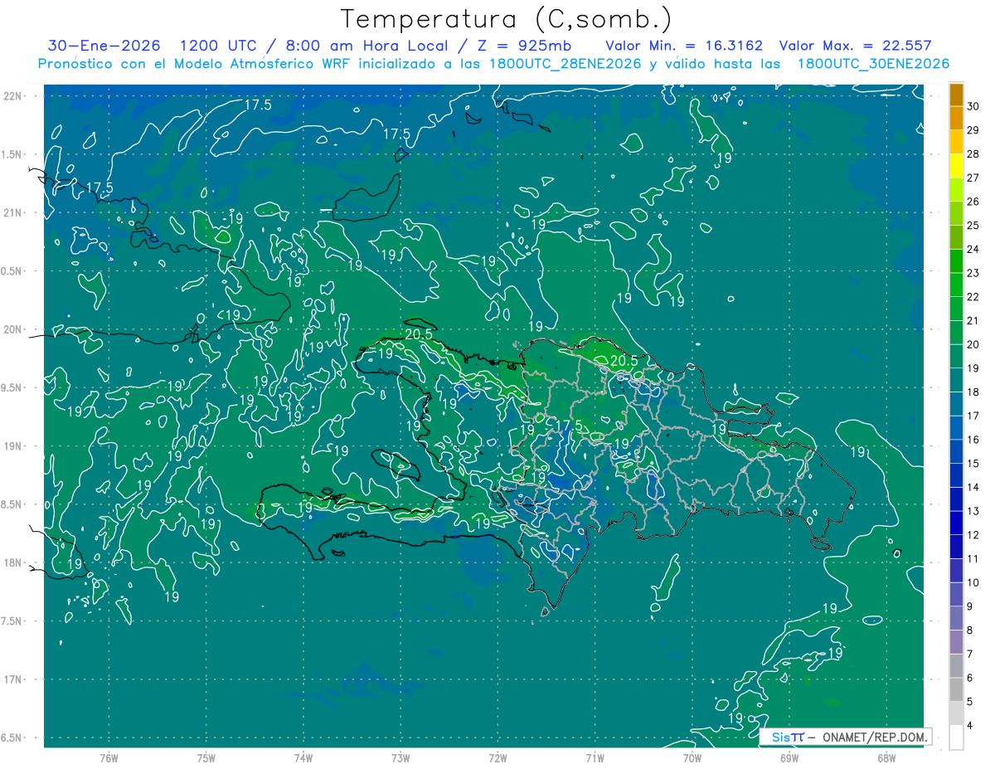Pick the legend swatch between 25 and 26
995x769 pixels.
[956, 213]
